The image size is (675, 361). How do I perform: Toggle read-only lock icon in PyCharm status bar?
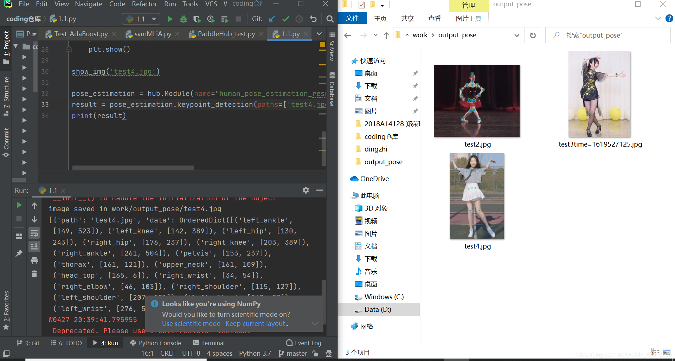pos(315,354)
